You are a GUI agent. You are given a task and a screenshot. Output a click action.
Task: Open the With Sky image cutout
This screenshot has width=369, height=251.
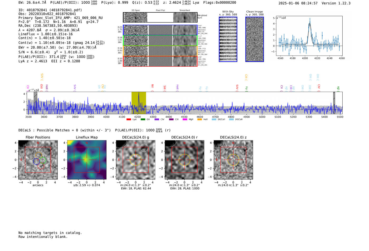click(x=228, y=39)
